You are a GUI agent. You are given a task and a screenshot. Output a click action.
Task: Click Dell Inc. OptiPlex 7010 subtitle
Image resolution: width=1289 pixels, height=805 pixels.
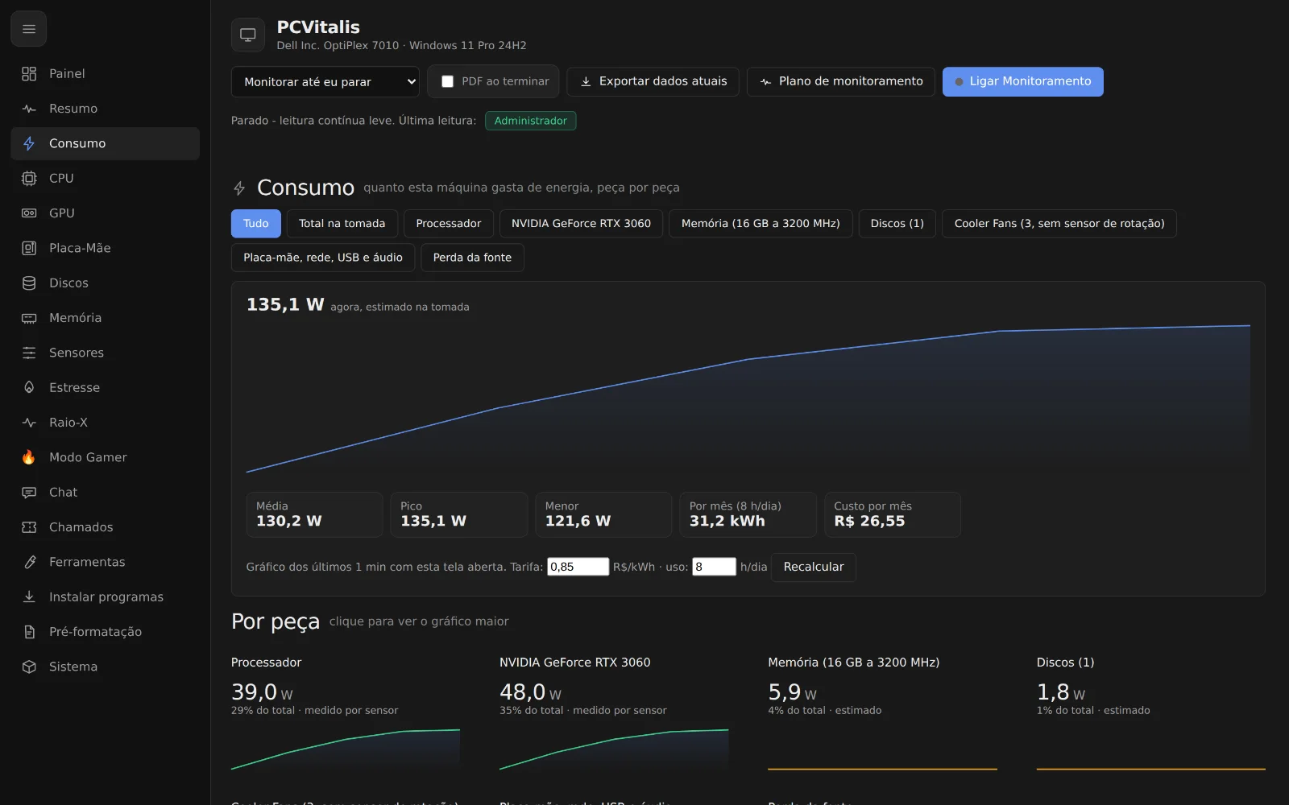(401, 46)
